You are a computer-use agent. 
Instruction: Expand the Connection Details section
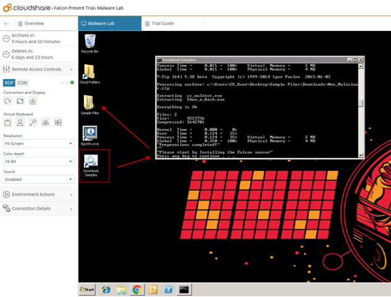point(38,209)
